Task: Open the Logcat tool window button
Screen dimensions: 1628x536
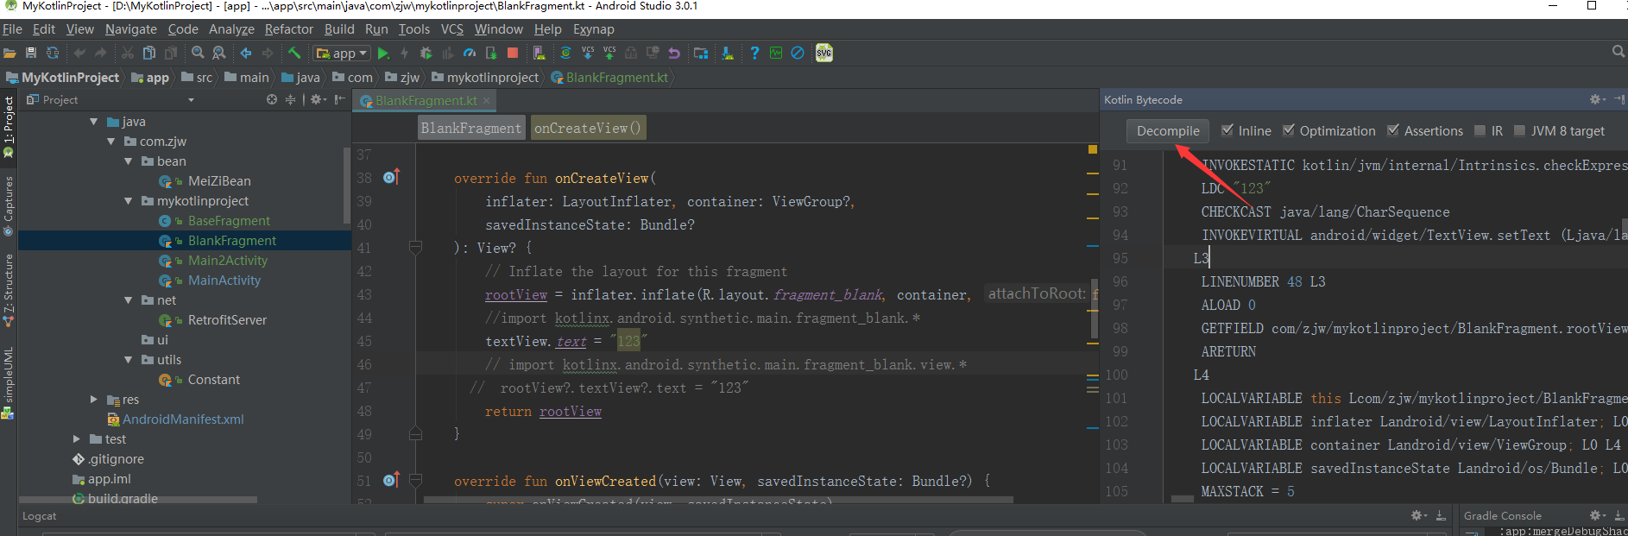Action: tap(39, 516)
